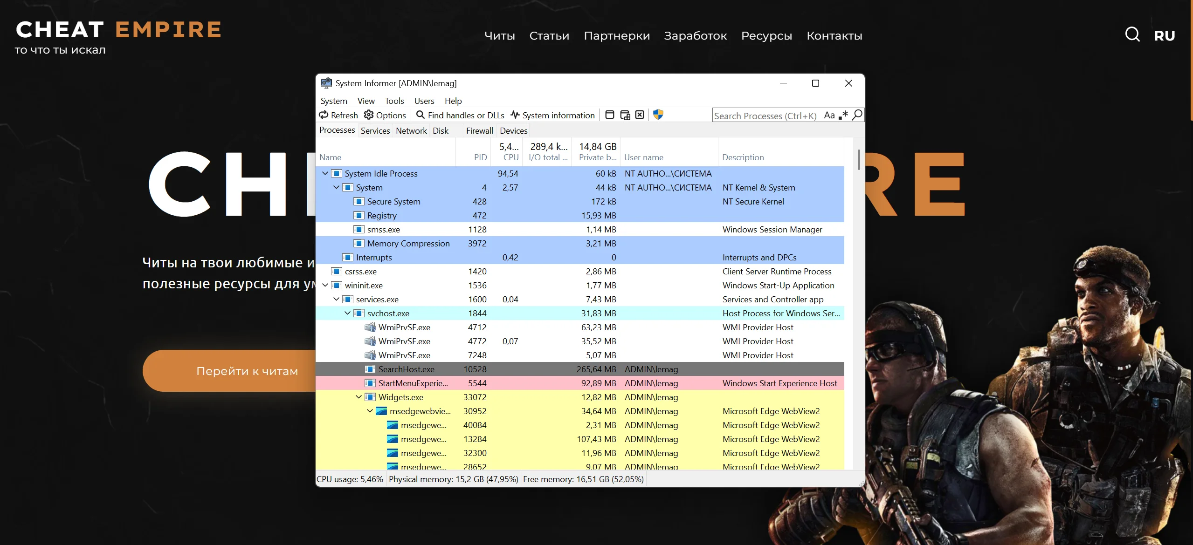The height and width of the screenshot is (545, 1193).
Task: Toggle case-sensitive search (Aa)
Action: 829,115
